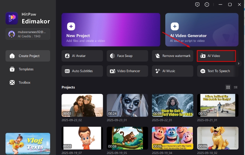Click the user avatar cat icon
Image resolution: width=245 pixels, height=155 pixels.
[12, 34]
